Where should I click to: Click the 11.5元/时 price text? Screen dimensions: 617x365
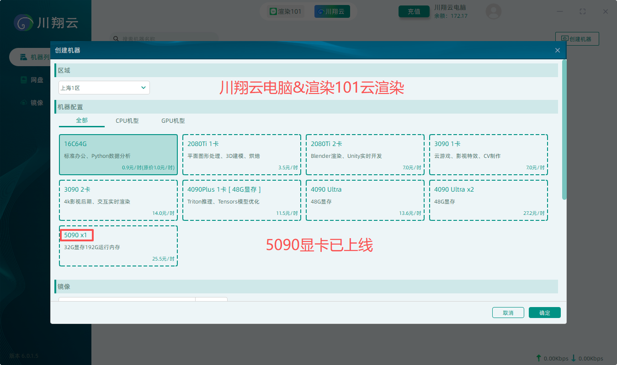(x=287, y=214)
